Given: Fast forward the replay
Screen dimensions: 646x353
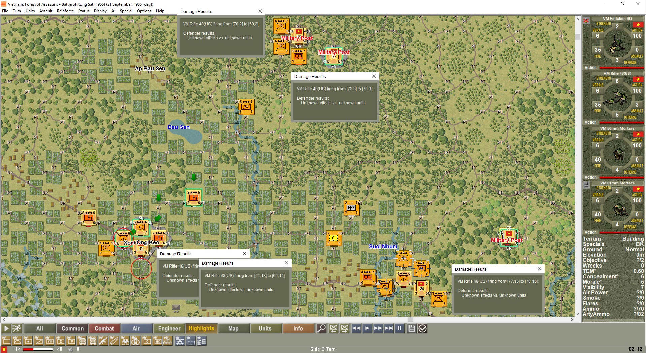Looking at the screenshot, I should click(x=378, y=328).
